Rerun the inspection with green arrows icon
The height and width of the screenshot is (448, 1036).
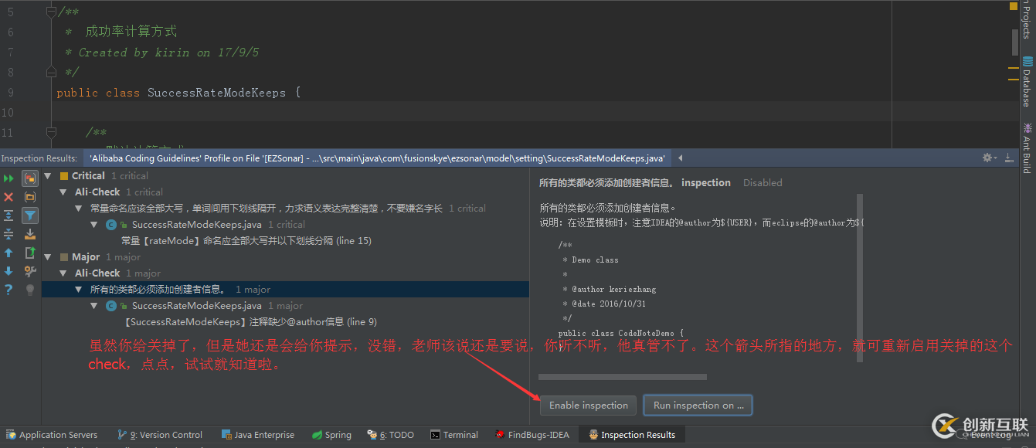(x=8, y=178)
